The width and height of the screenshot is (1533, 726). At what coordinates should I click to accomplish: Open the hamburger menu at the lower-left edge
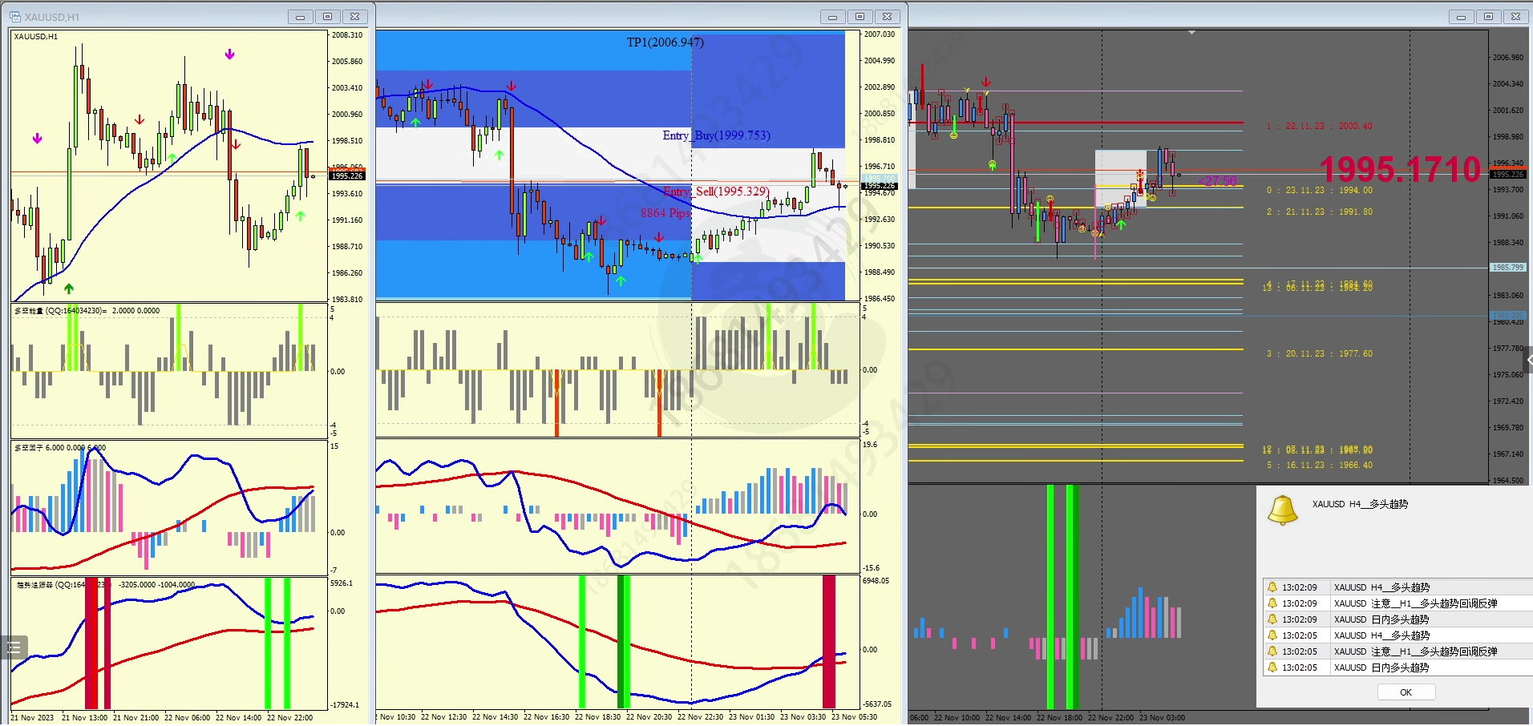click(x=14, y=647)
